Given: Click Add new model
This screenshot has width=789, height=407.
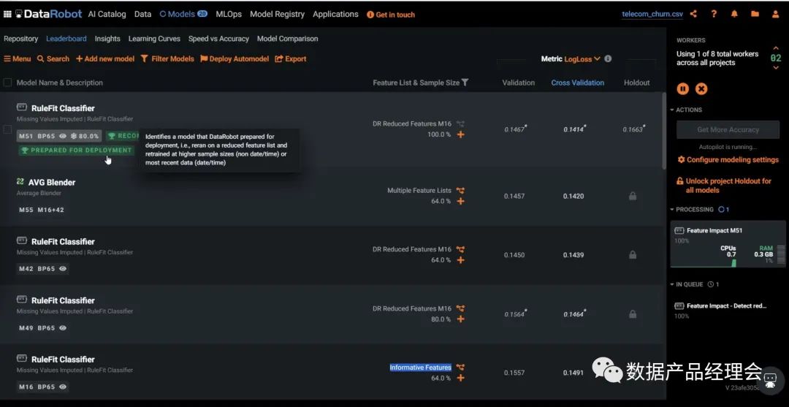Looking at the screenshot, I should [x=105, y=59].
